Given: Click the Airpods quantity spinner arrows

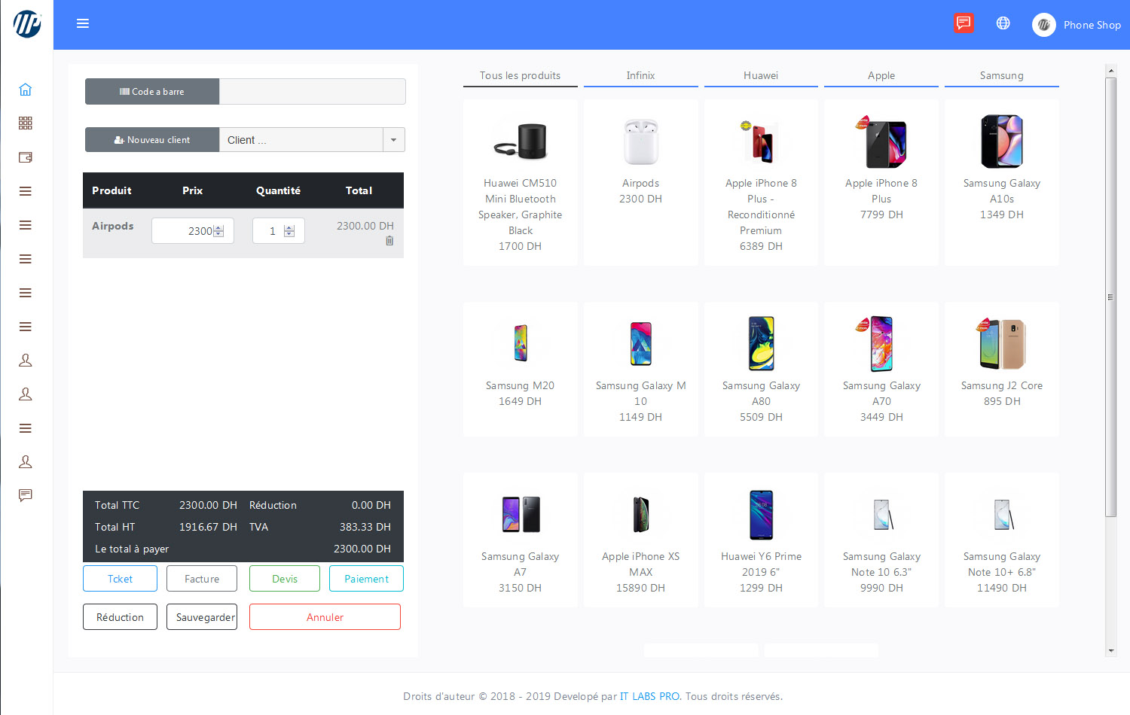Looking at the screenshot, I should click(289, 231).
